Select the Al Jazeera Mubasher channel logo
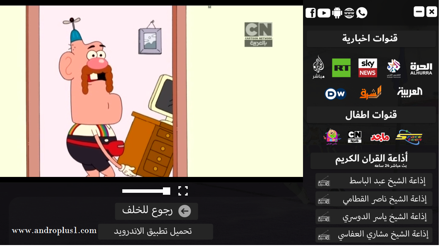This screenshot has width=440, height=247. [318, 67]
